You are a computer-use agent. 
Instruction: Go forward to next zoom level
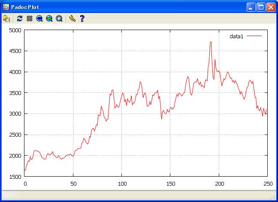coord(49,18)
